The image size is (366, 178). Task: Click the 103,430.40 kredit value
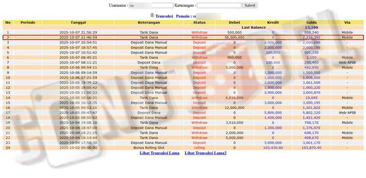tap(273, 148)
